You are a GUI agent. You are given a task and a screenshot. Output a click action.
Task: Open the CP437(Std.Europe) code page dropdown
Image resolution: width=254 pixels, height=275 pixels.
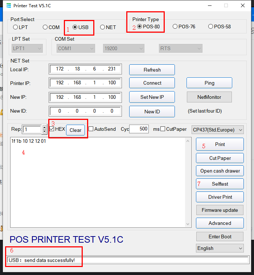[x=218, y=130]
